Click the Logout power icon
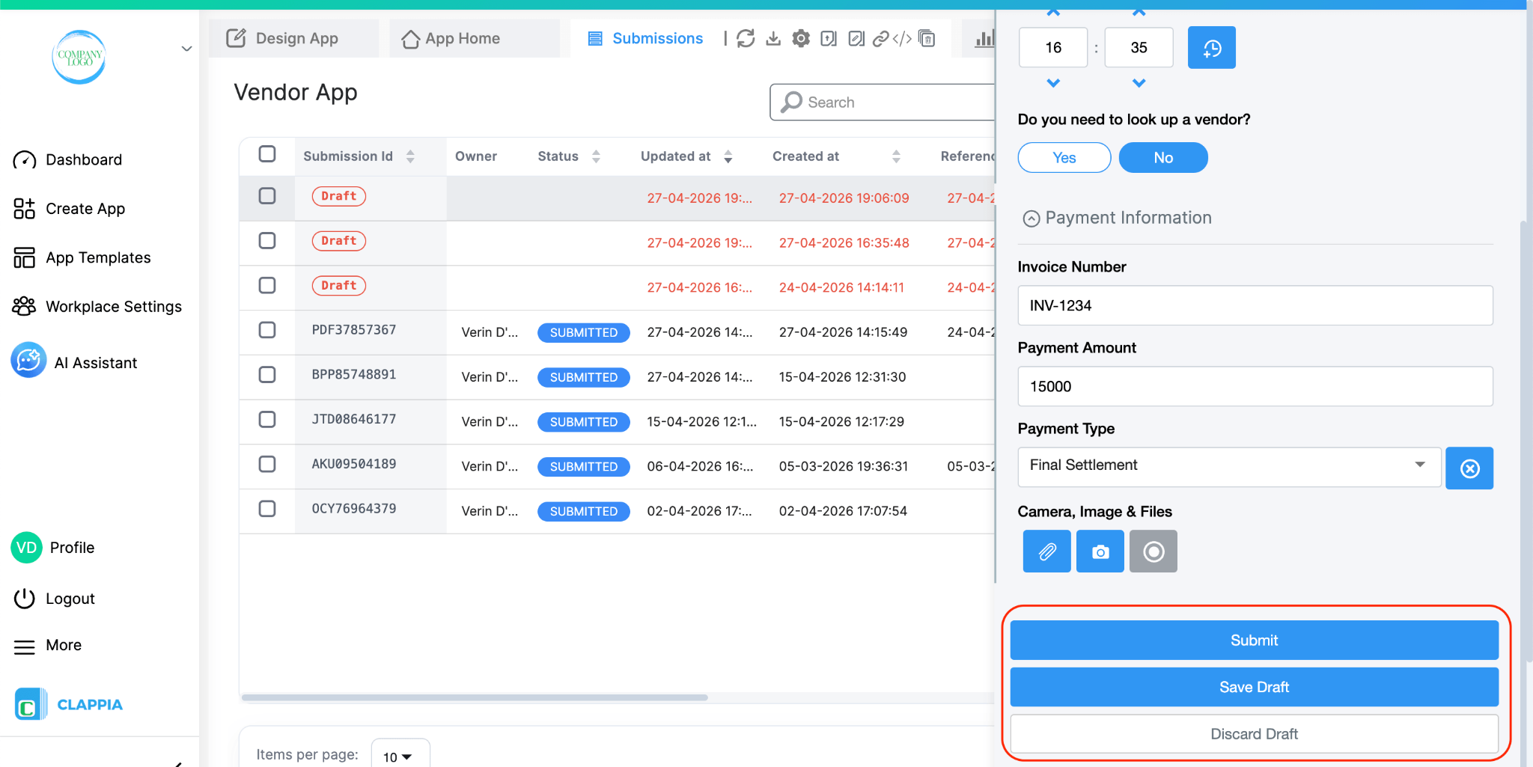1533x767 pixels. [x=24, y=599]
